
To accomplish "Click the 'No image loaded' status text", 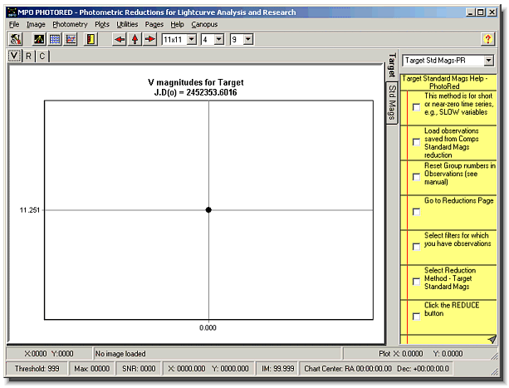I will tap(120, 354).
